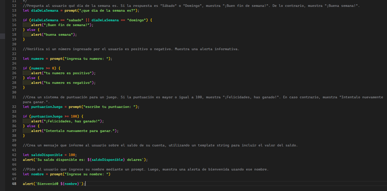Click line number 34 in the gutter

14,116
